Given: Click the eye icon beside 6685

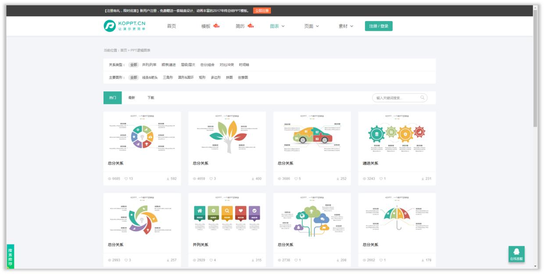Looking at the screenshot, I should click(x=110, y=179).
